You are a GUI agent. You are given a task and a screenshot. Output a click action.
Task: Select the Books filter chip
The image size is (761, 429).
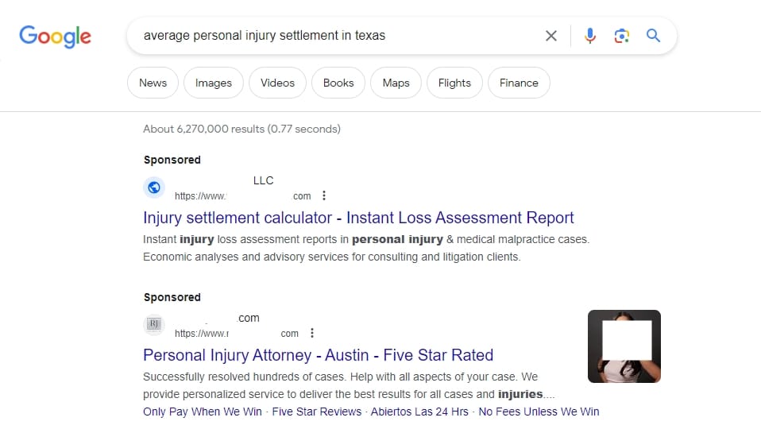(x=338, y=83)
